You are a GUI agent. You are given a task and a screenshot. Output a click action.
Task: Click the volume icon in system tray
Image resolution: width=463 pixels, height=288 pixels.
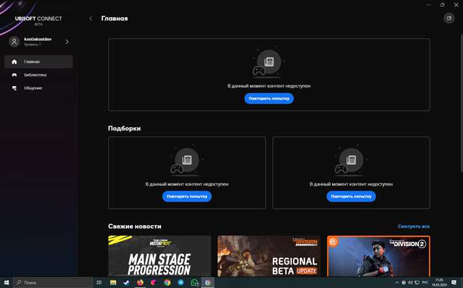[x=410, y=282]
